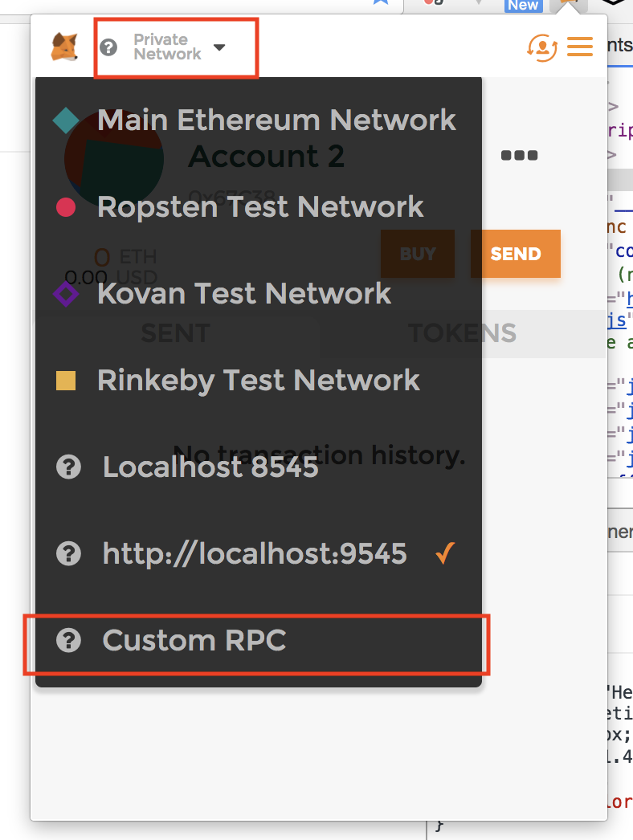Click the red circle Ropsten icon

(x=66, y=208)
